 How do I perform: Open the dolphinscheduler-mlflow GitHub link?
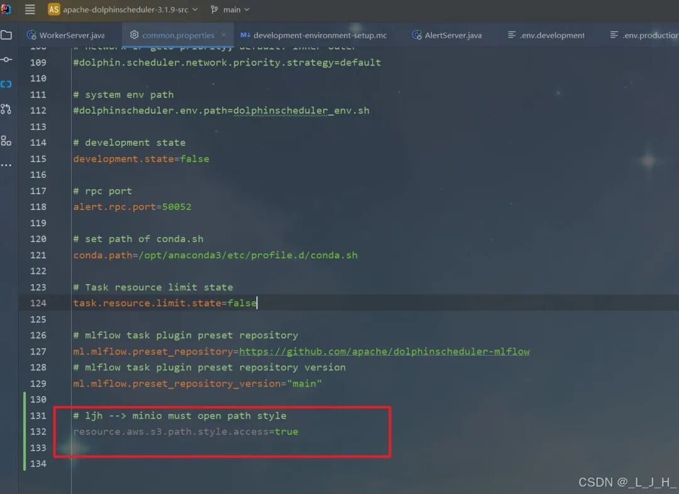[x=384, y=351]
